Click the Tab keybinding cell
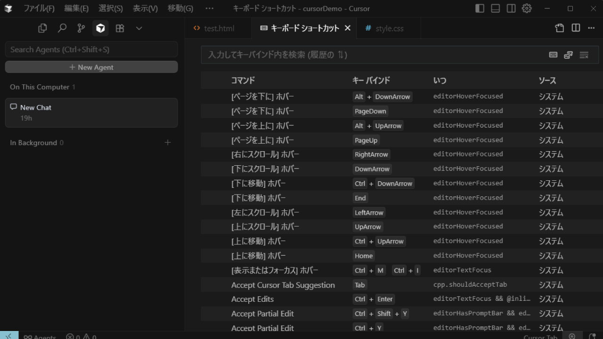Viewport: 603px width, 339px height. (x=360, y=285)
